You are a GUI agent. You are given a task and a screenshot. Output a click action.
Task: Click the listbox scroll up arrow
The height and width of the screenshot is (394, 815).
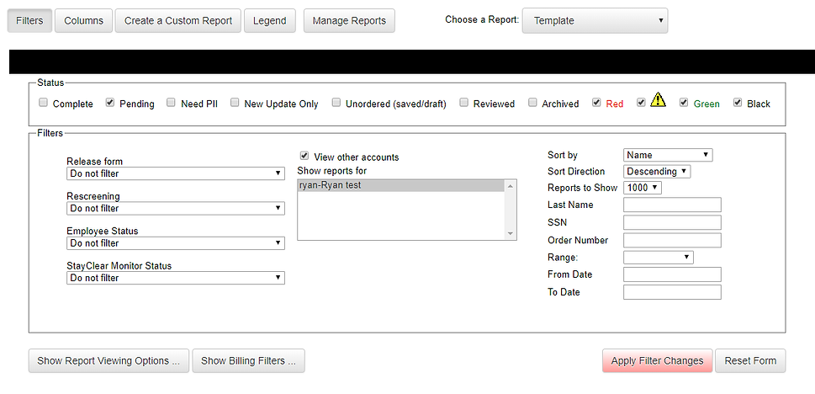[510, 186]
